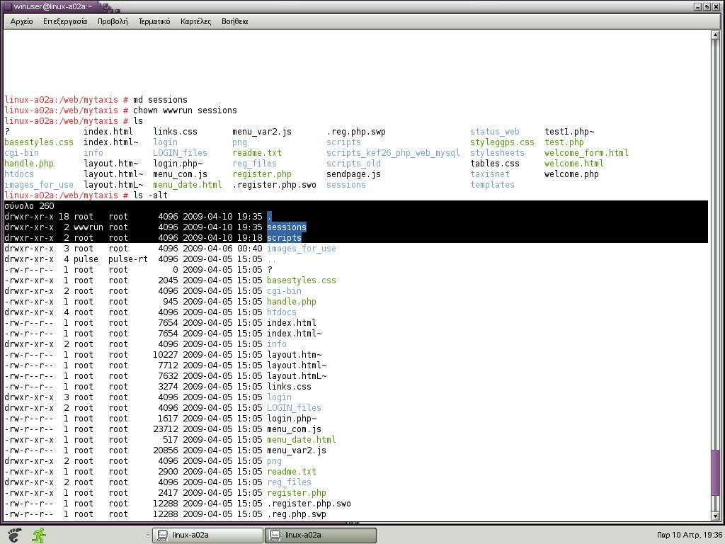Minimize the terminal window

(x=697, y=6)
